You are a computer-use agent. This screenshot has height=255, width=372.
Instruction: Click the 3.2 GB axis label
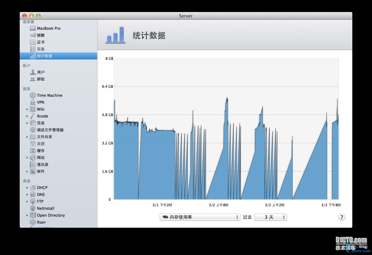tap(107, 143)
